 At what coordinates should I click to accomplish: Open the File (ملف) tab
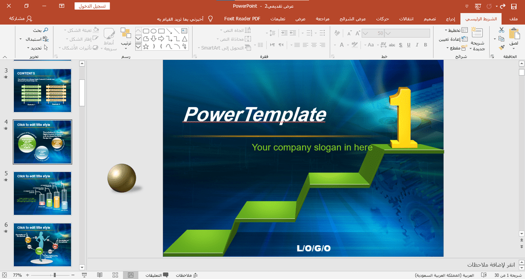tap(513, 19)
